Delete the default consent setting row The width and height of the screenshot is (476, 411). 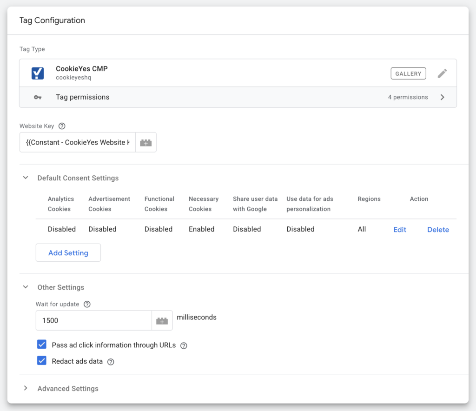click(438, 230)
